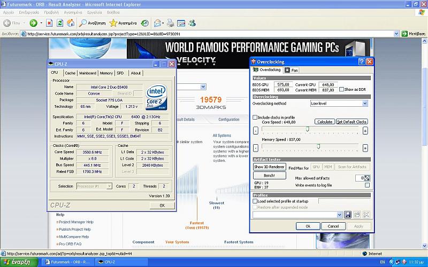Click the Internet zone globe in status bar
The height and width of the screenshot is (267, 428).
[x=364, y=254]
